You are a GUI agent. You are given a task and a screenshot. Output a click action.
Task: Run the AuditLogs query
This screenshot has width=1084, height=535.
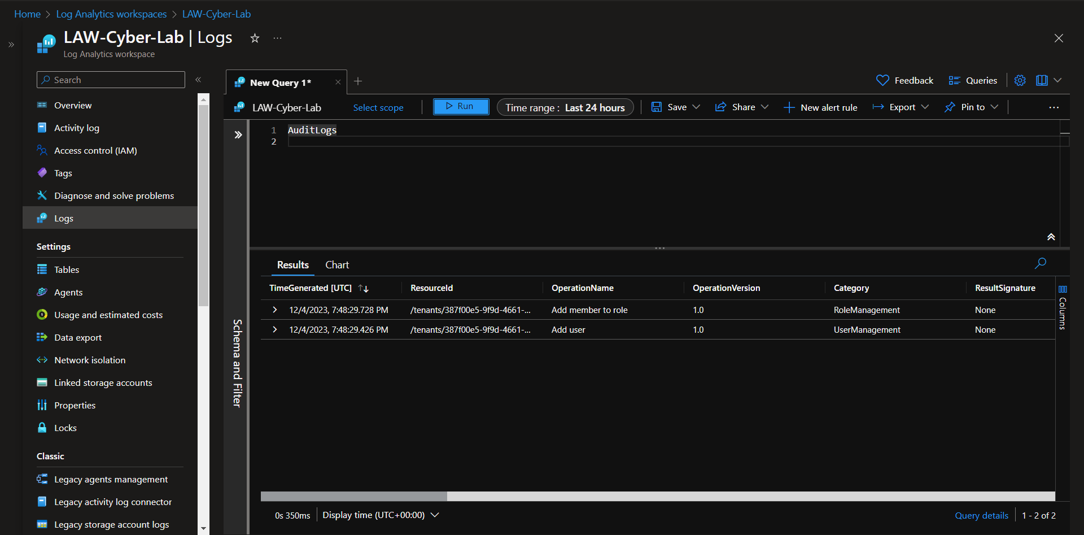click(x=461, y=106)
